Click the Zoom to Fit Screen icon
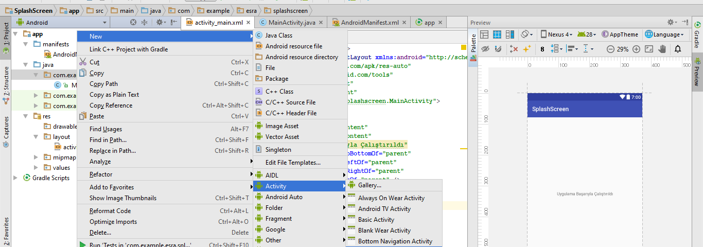This screenshot has width=703, height=247. [x=649, y=49]
